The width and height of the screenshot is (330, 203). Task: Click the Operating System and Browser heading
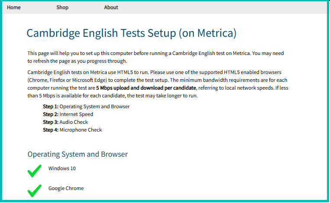tap(78, 154)
